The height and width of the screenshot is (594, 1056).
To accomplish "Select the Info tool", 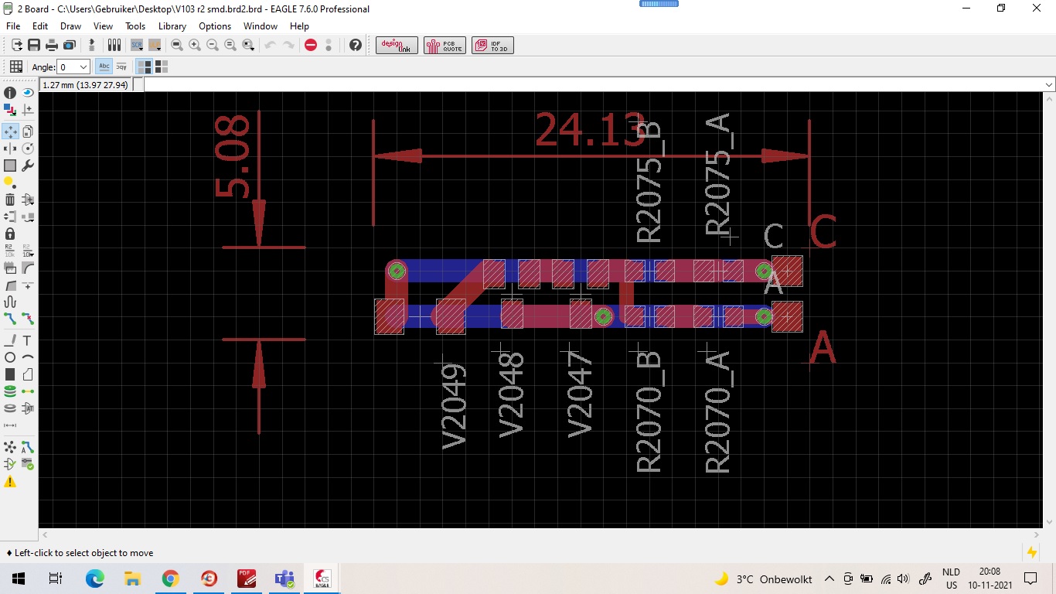I will click(x=10, y=93).
